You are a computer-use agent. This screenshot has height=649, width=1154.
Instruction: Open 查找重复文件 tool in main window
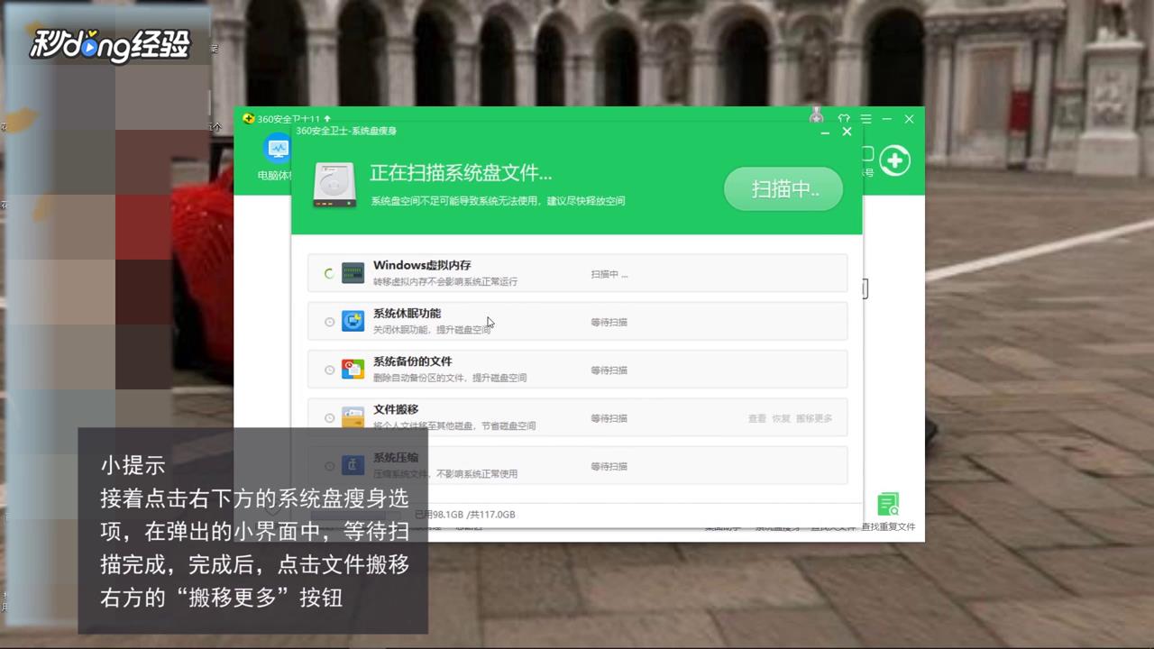[888, 512]
